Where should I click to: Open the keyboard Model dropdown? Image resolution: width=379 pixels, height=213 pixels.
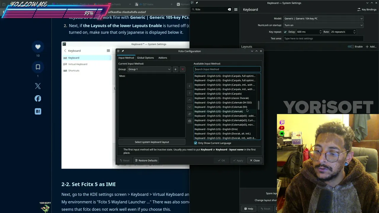point(323,19)
